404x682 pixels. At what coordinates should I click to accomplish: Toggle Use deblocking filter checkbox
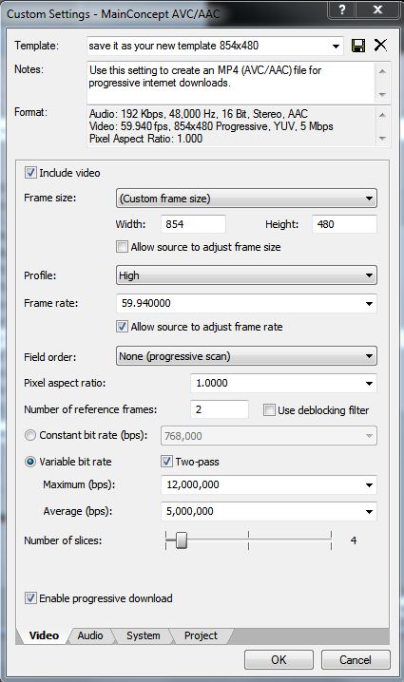269,410
